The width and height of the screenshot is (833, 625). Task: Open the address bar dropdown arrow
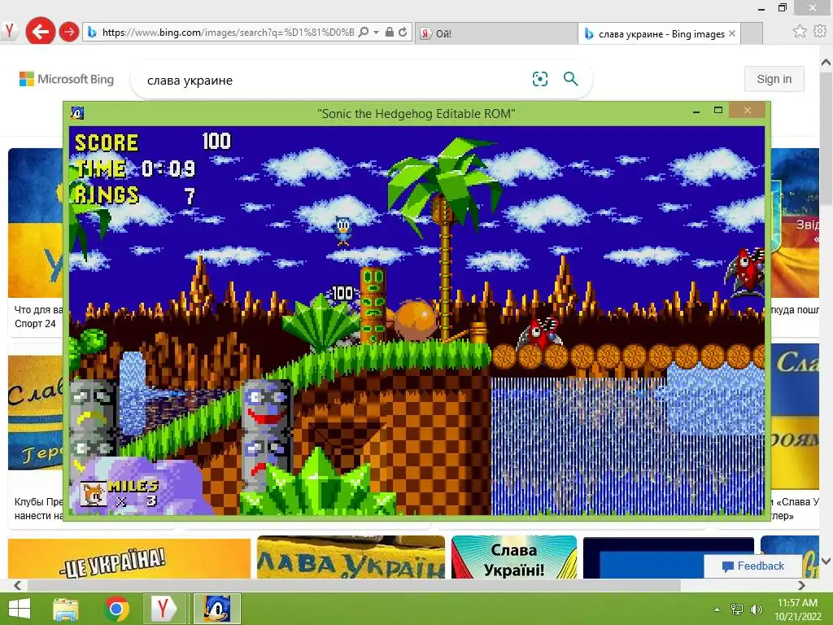click(376, 33)
